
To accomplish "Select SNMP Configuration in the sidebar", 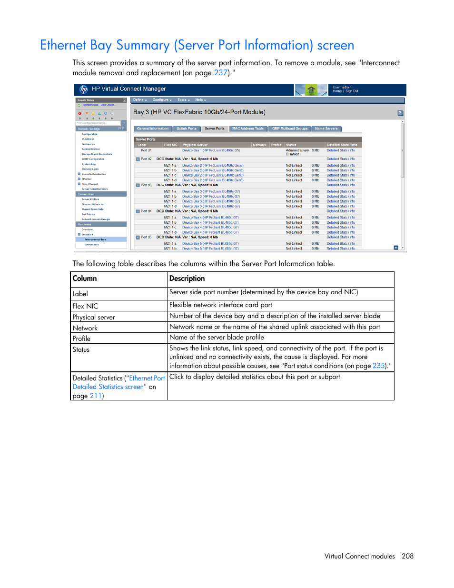I will [x=93, y=159].
